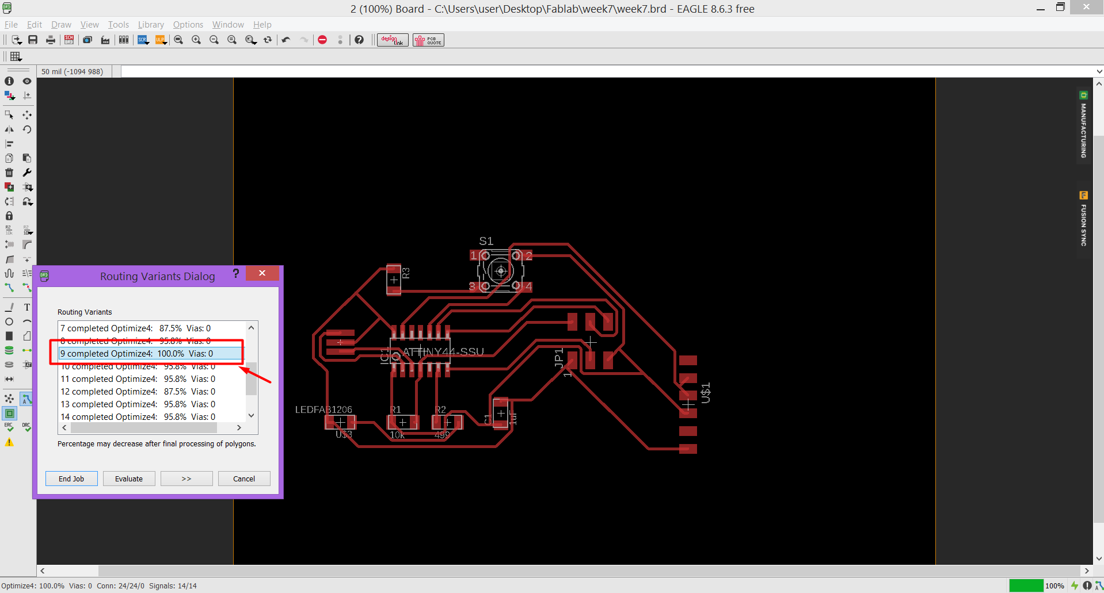
Task: Open the CAM processor factory icon
Action: tap(105, 40)
